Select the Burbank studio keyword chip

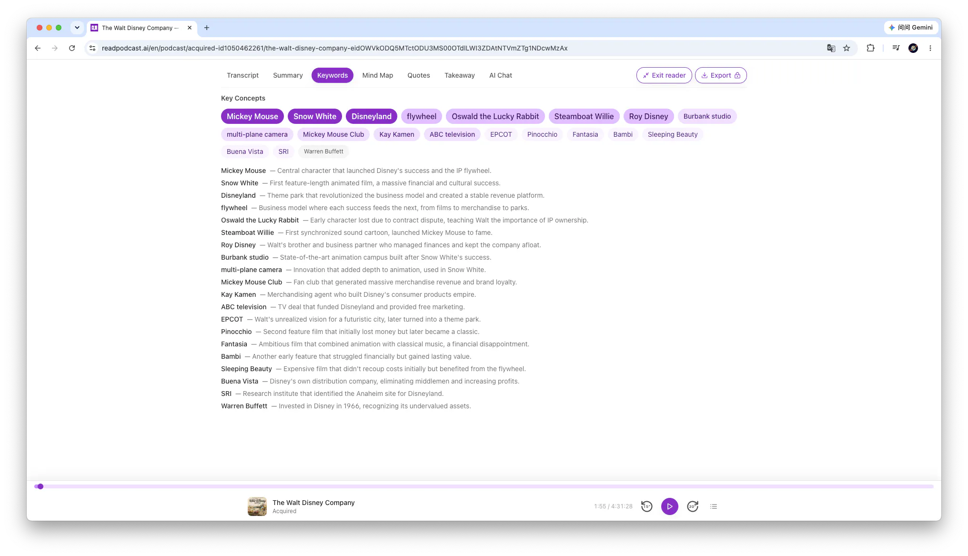click(707, 116)
